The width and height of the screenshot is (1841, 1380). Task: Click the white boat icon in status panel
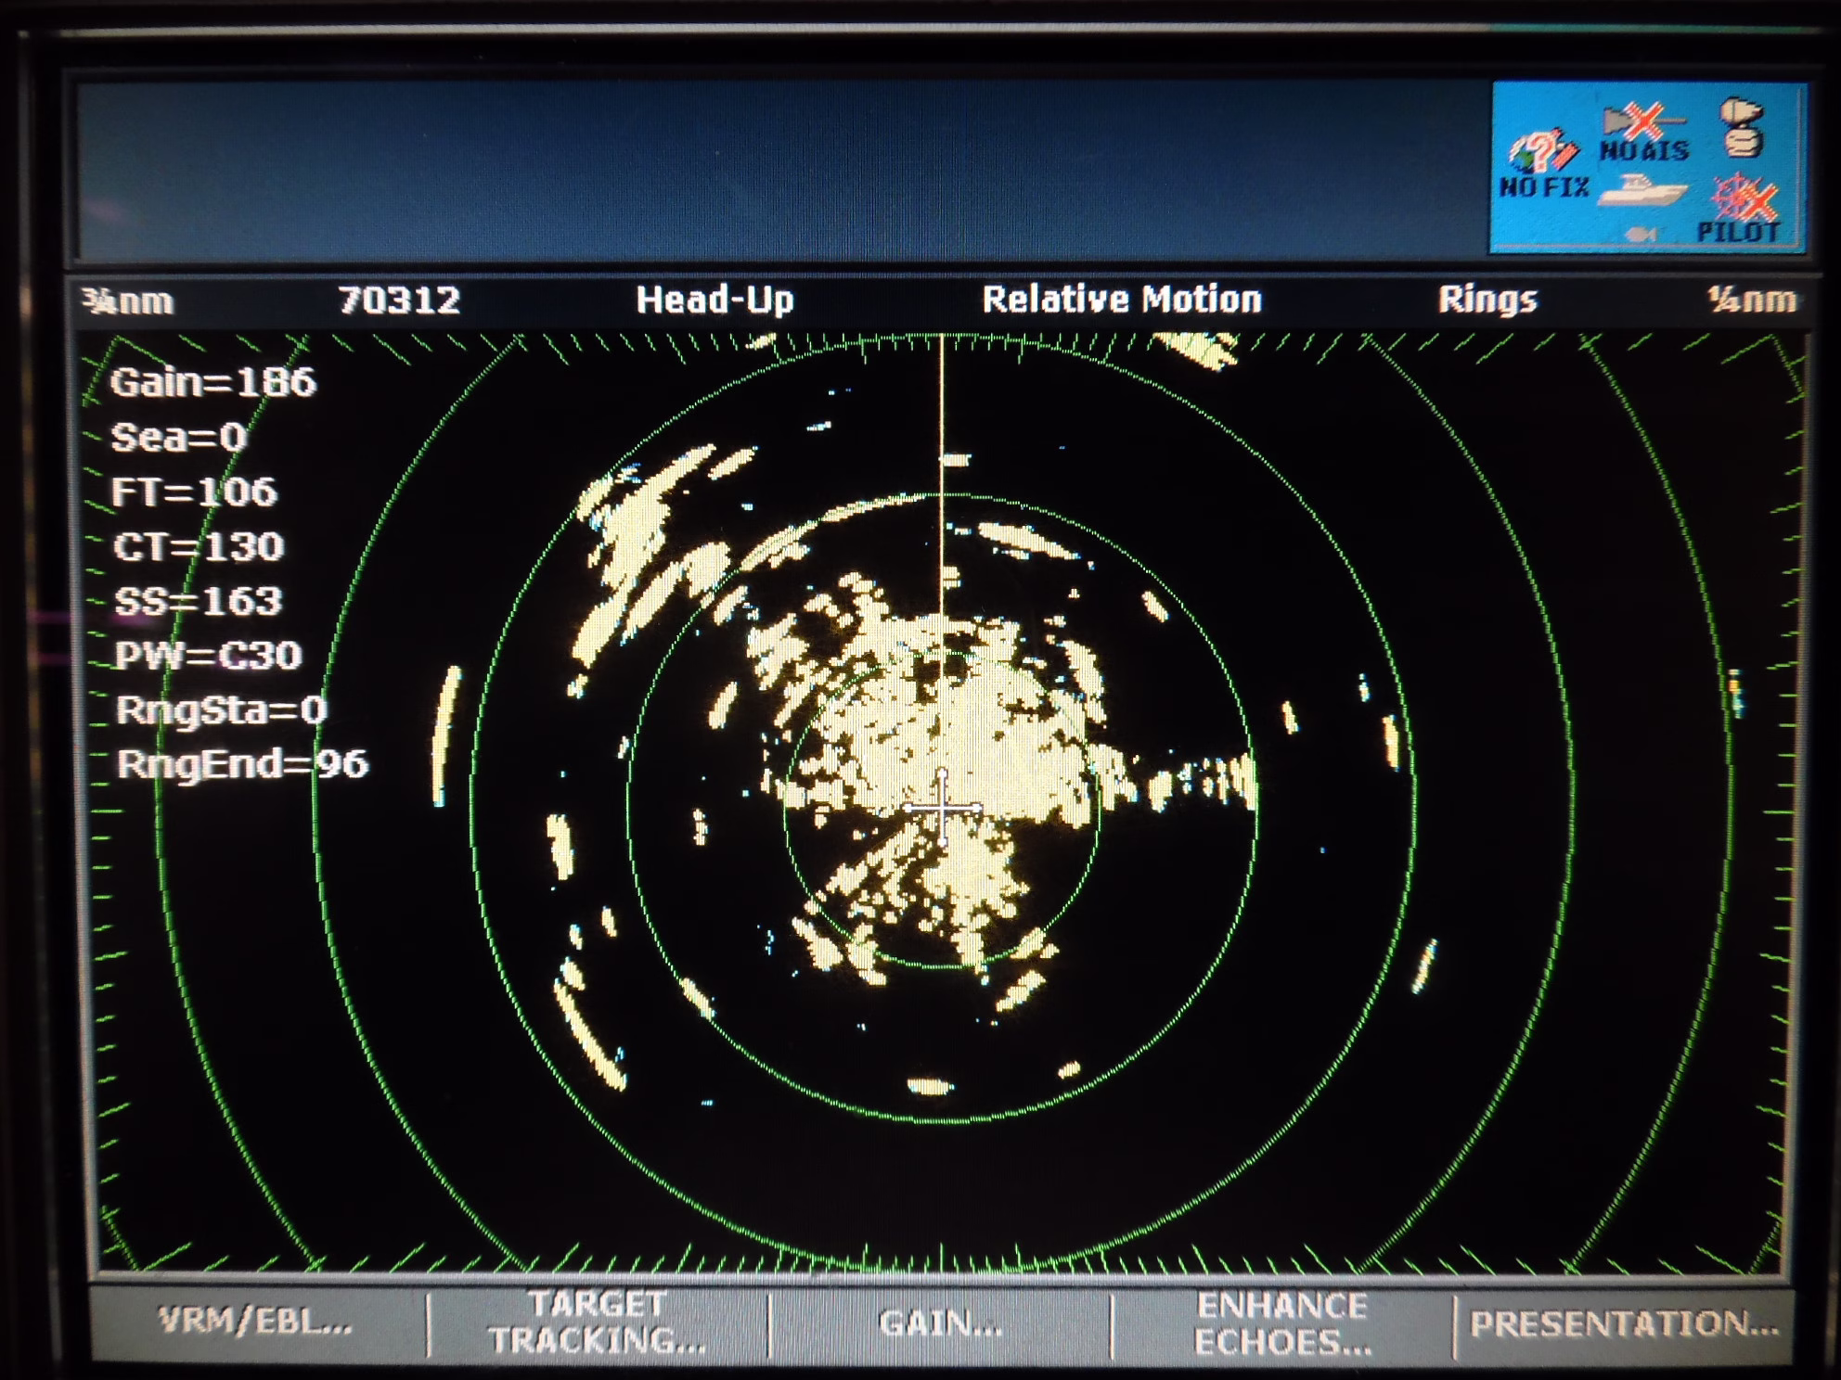[x=1642, y=191]
